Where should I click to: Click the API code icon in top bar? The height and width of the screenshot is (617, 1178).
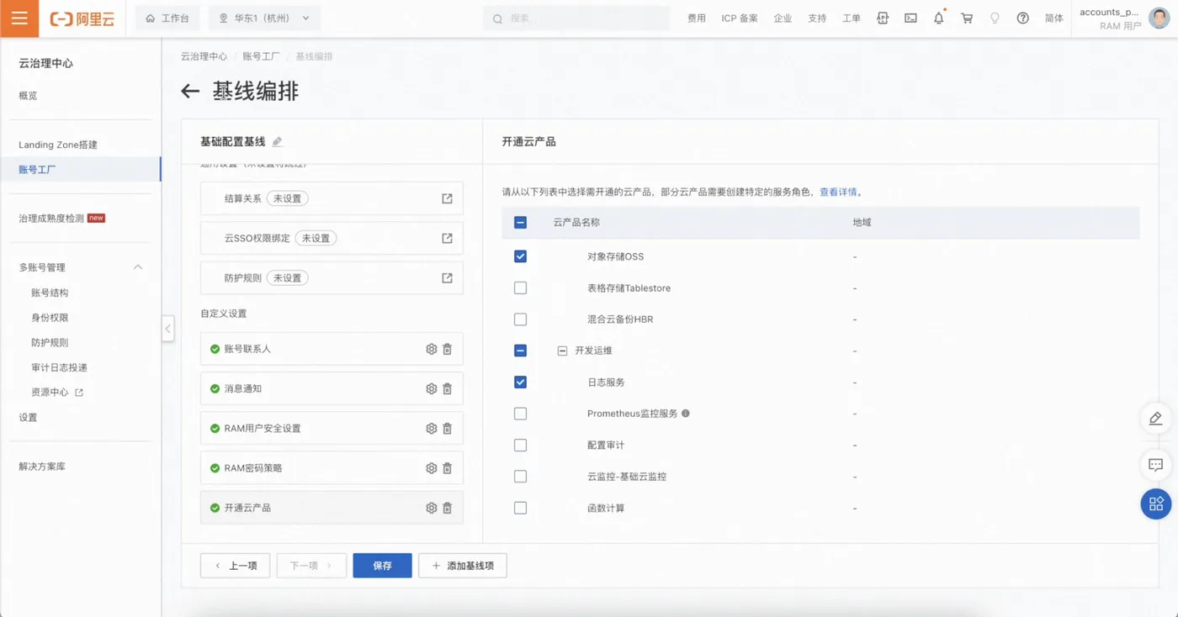883,18
